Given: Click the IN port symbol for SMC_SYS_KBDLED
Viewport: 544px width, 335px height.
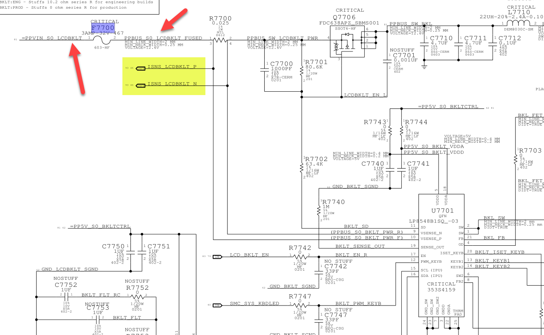Looking at the screenshot, I should [x=217, y=305].
